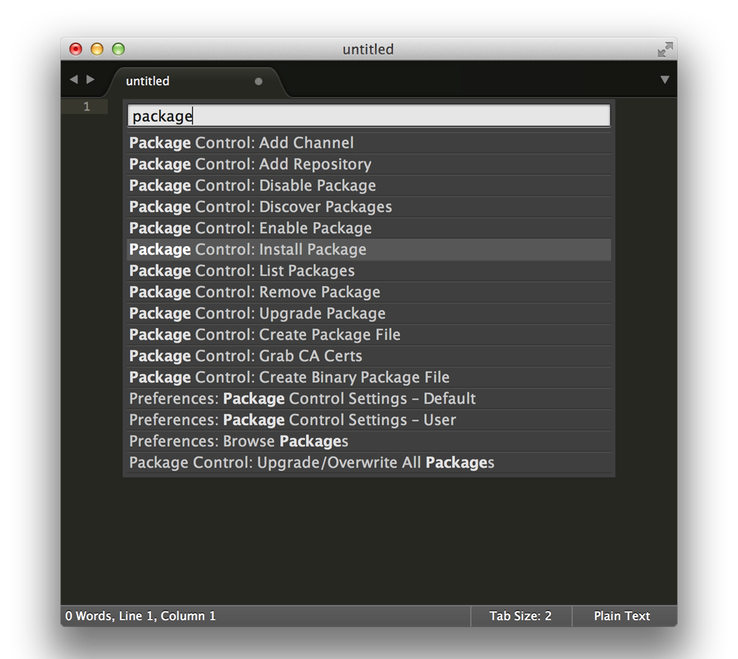Click the 0 Words, Line 1, Column 1 status
The height and width of the screenshot is (659, 738).
tap(140, 615)
